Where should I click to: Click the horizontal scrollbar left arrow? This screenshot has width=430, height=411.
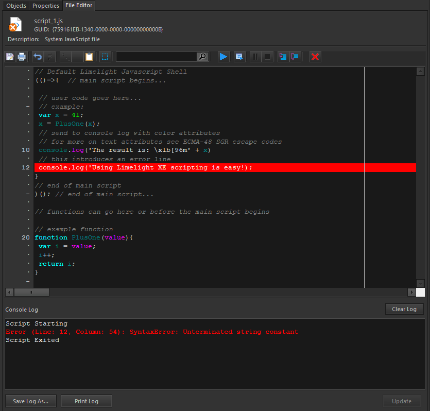coord(9,292)
